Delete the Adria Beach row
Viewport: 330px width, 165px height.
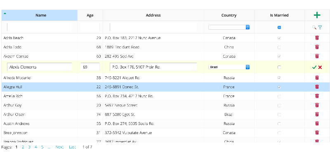pyautogui.click(x=317, y=38)
